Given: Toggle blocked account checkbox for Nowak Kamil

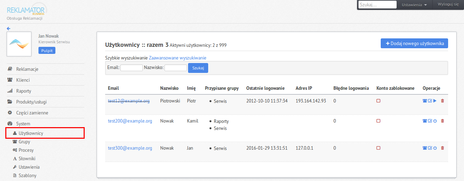Looking at the screenshot, I should click(x=378, y=121).
